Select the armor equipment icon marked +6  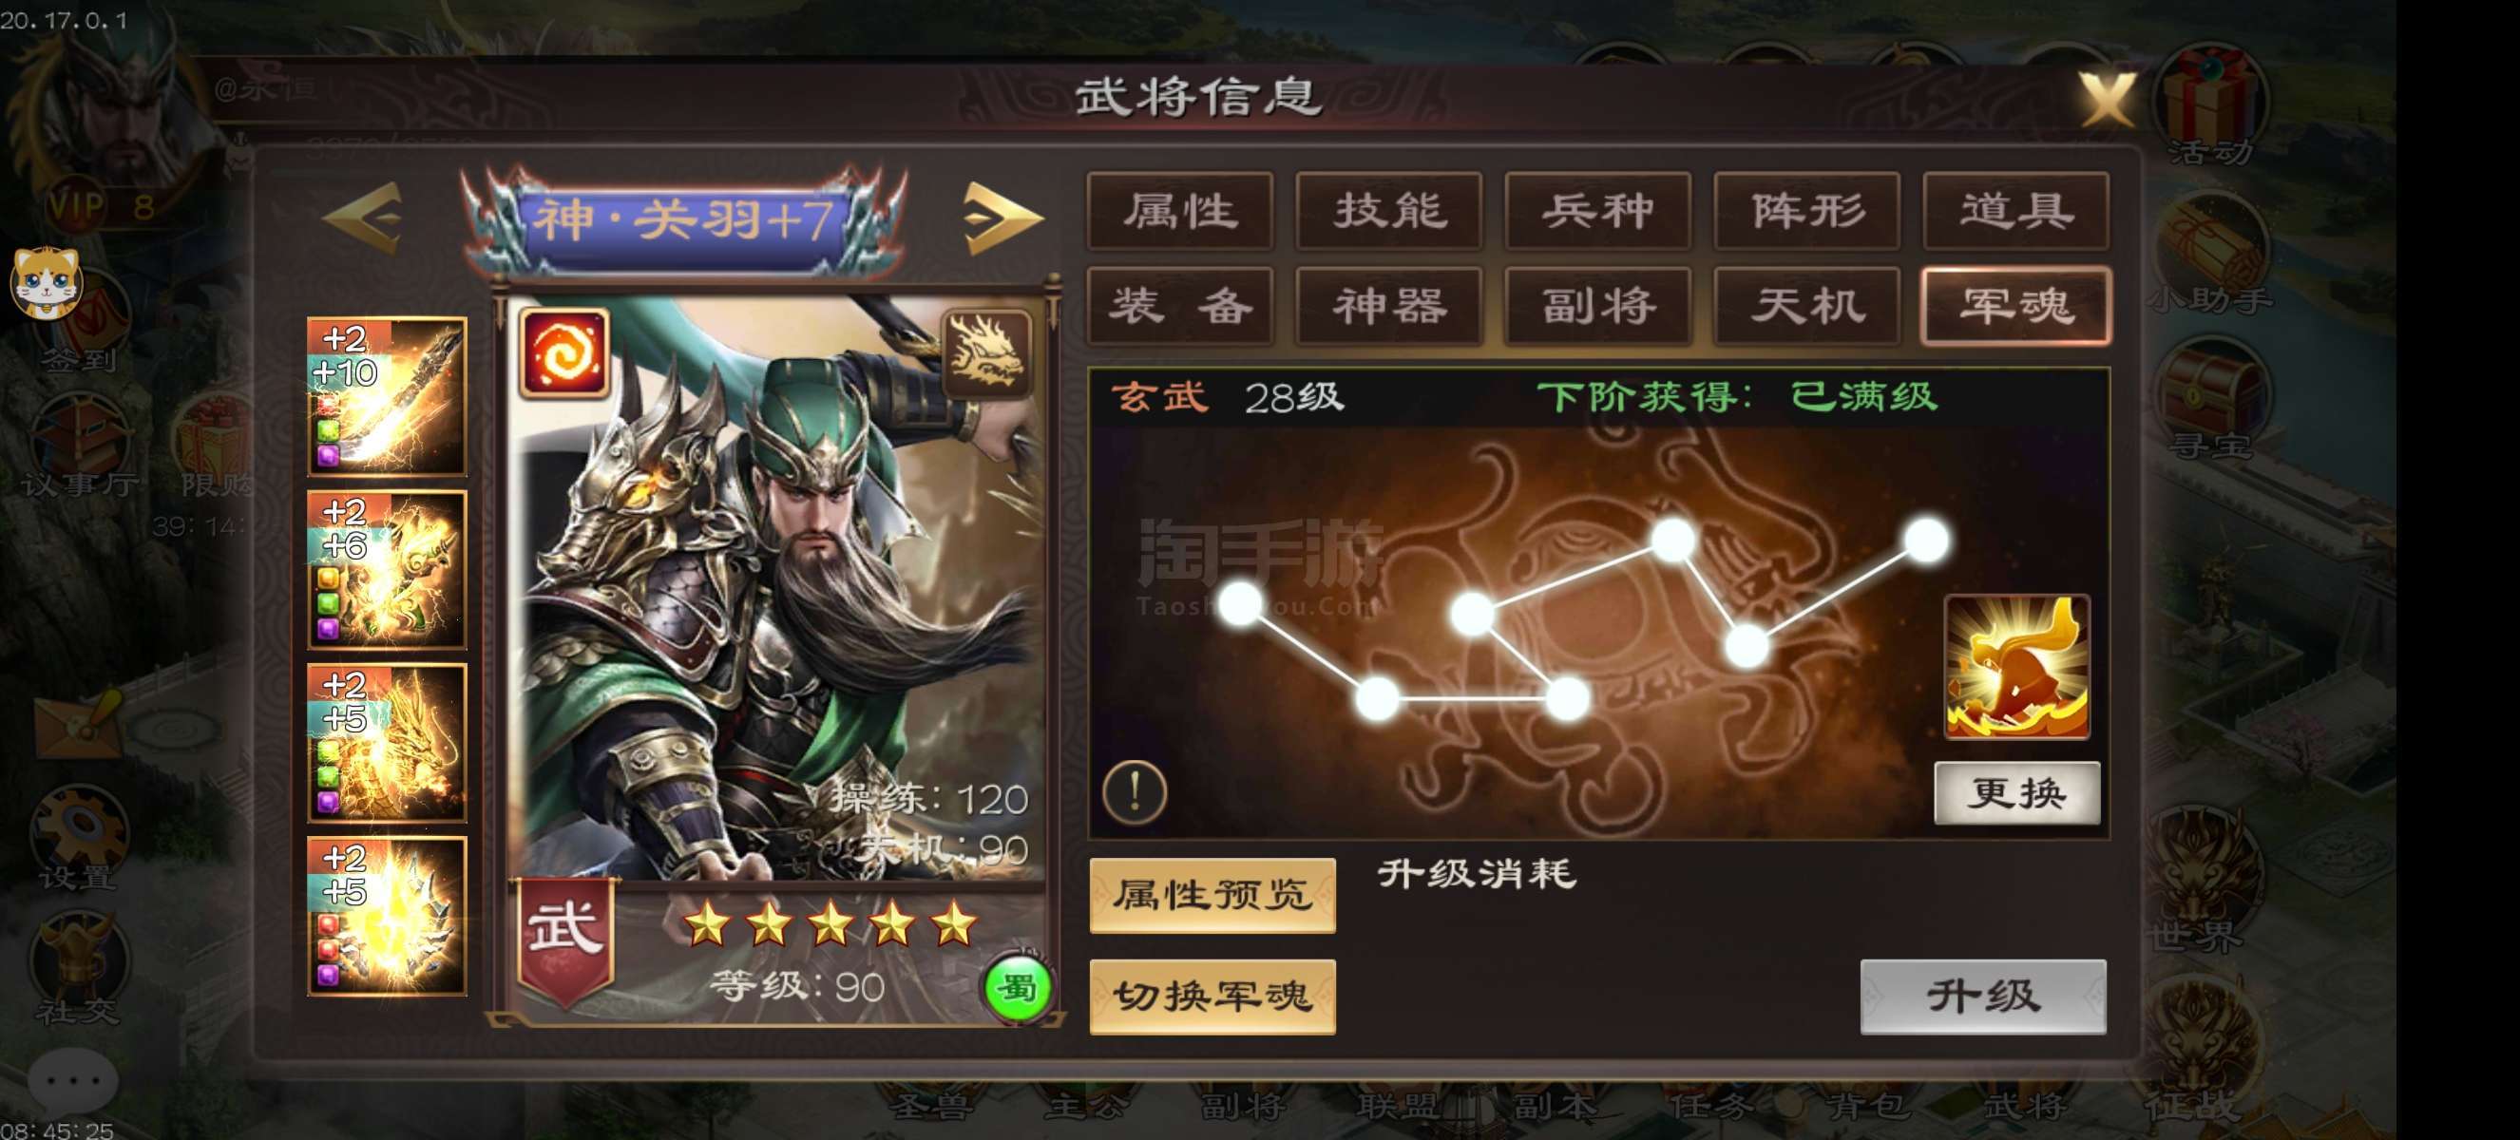click(388, 569)
